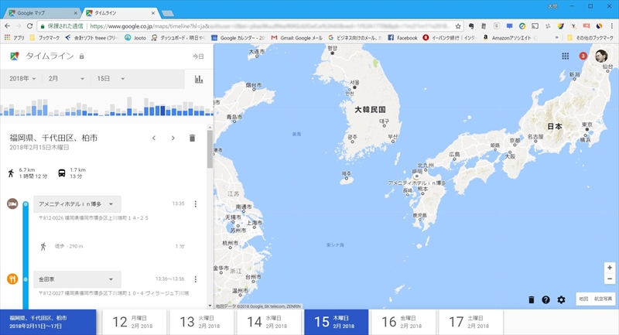Click the アメニティホテル in 博多 map marker
This screenshot has width=619, height=335.
[x=416, y=176]
